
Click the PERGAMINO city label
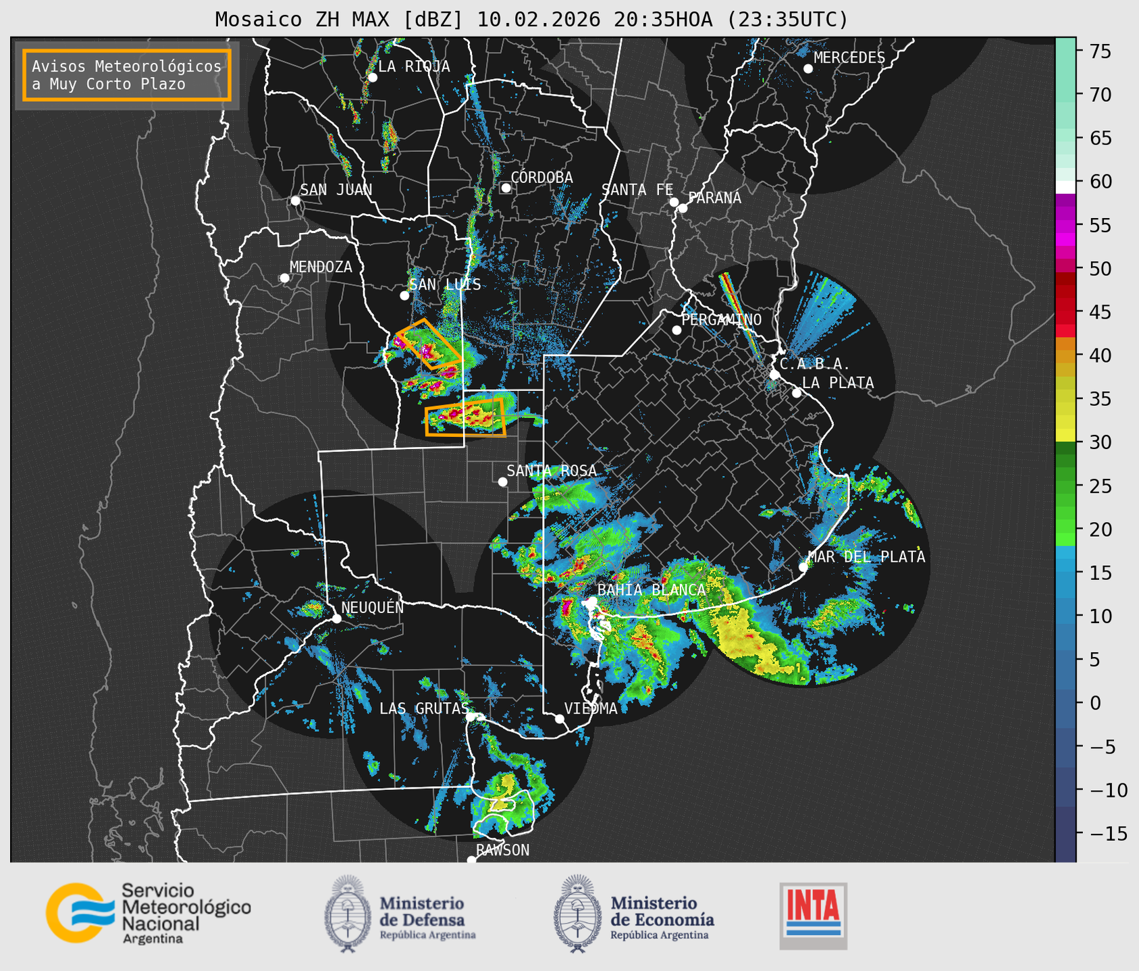coord(722,319)
